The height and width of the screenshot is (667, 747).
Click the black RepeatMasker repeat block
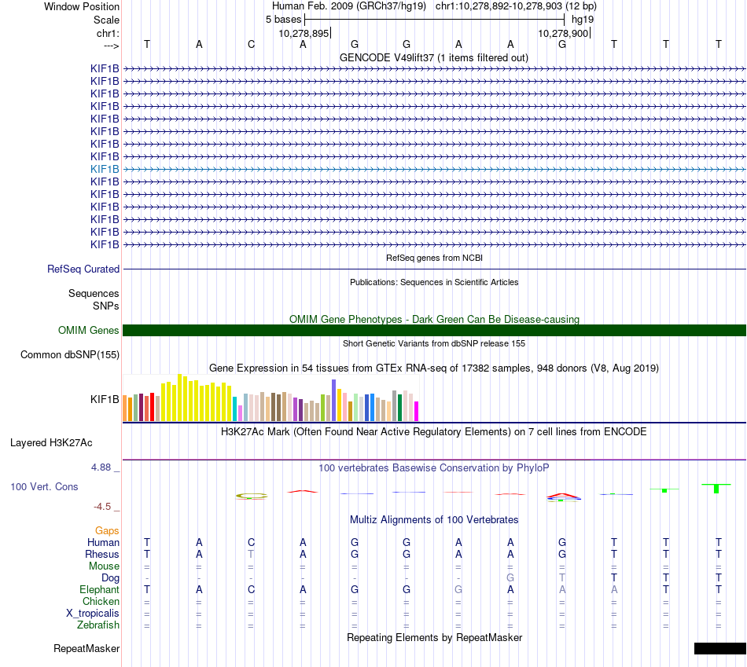tap(719, 648)
